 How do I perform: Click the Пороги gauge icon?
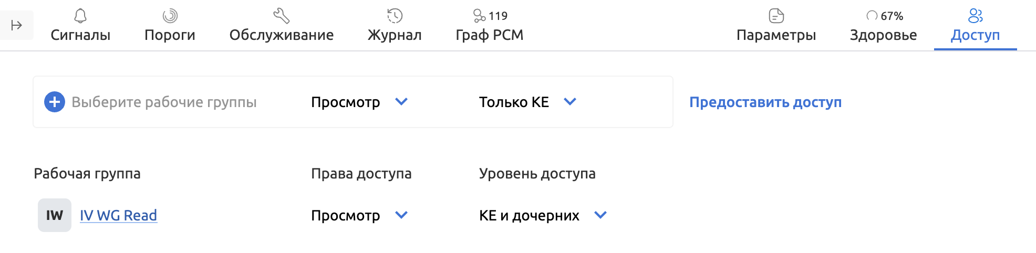170,16
